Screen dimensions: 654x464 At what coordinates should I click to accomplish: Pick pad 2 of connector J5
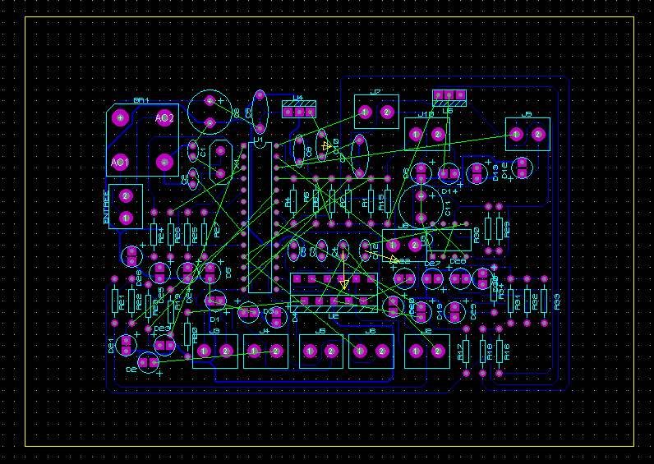(332, 351)
